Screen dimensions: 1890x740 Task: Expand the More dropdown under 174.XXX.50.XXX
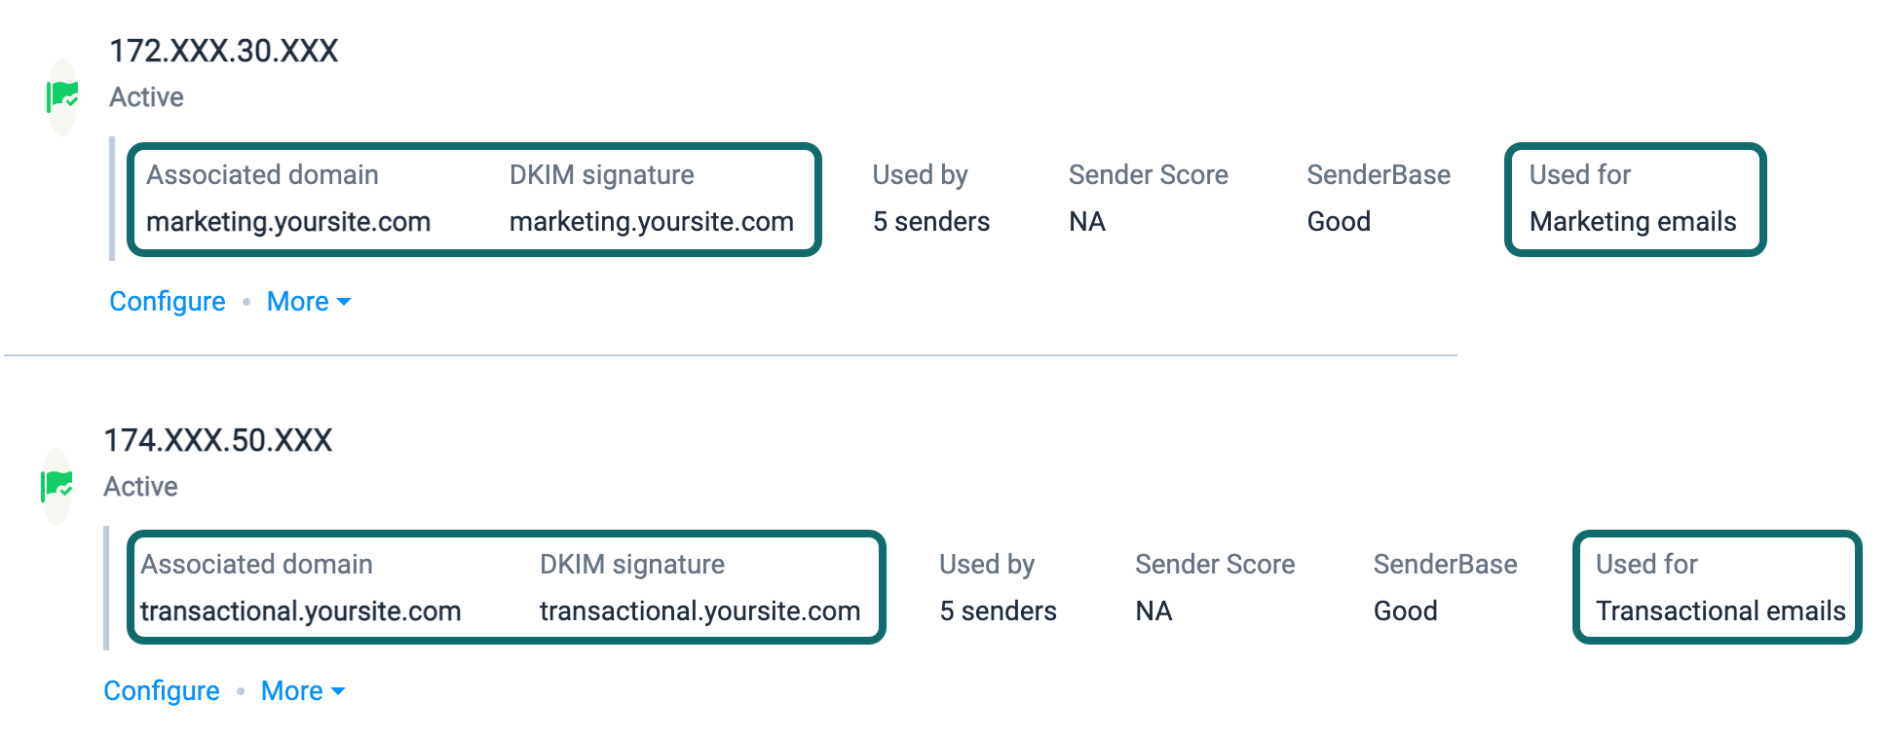[303, 691]
